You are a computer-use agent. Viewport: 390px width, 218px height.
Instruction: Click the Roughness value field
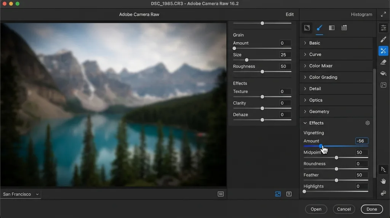(x=285, y=66)
